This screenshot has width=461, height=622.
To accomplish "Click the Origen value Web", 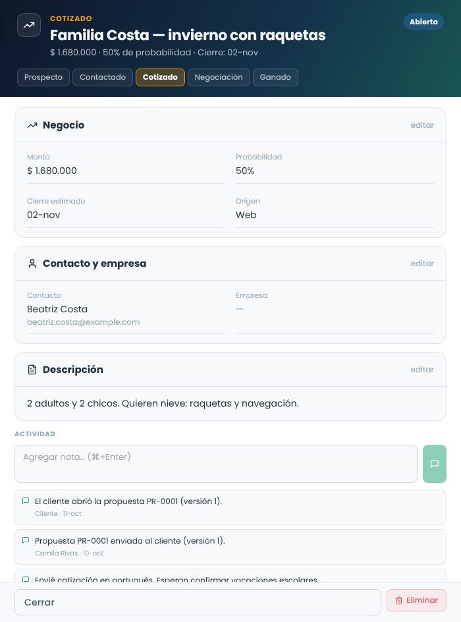I will tap(246, 215).
